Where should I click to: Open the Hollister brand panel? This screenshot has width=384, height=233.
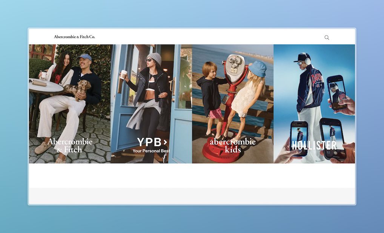pos(314,104)
